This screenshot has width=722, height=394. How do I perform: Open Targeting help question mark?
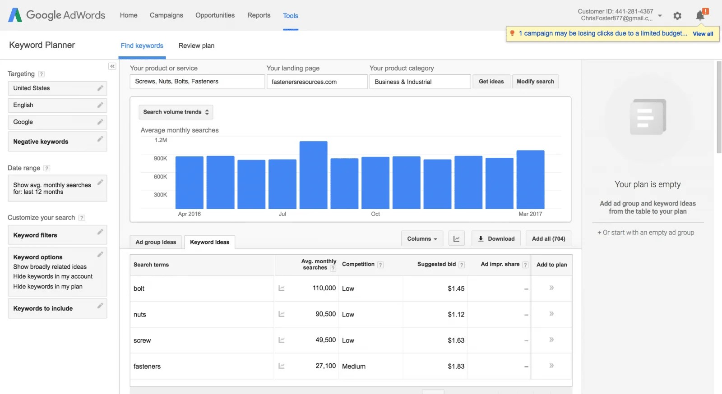click(42, 74)
